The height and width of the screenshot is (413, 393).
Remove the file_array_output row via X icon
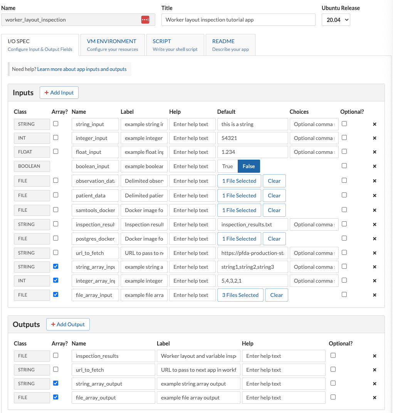coord(375,398)
